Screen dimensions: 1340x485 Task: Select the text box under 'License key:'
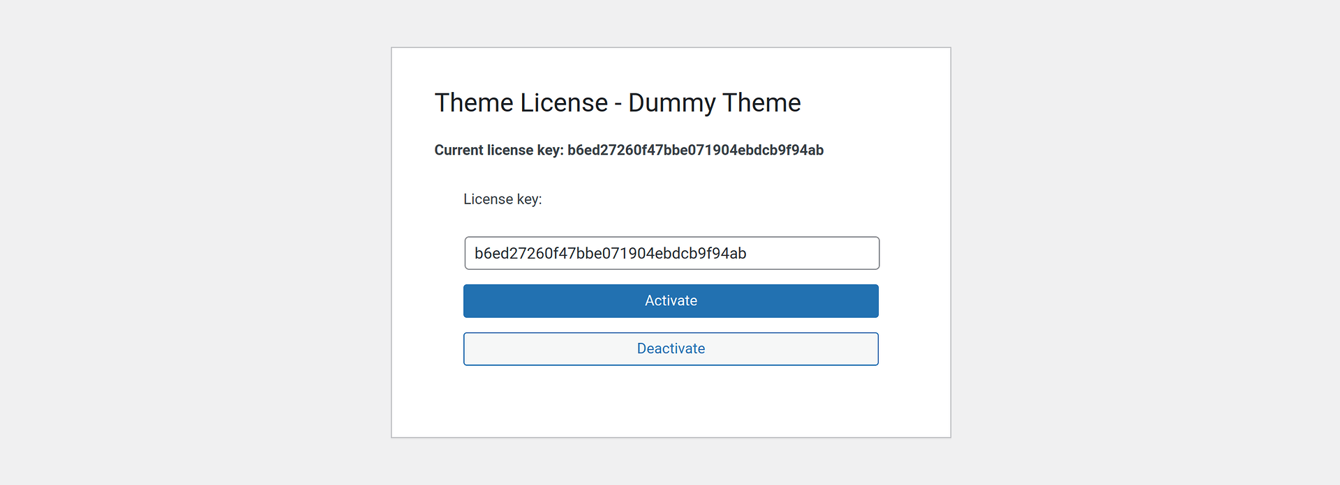[x=671, y=253]
